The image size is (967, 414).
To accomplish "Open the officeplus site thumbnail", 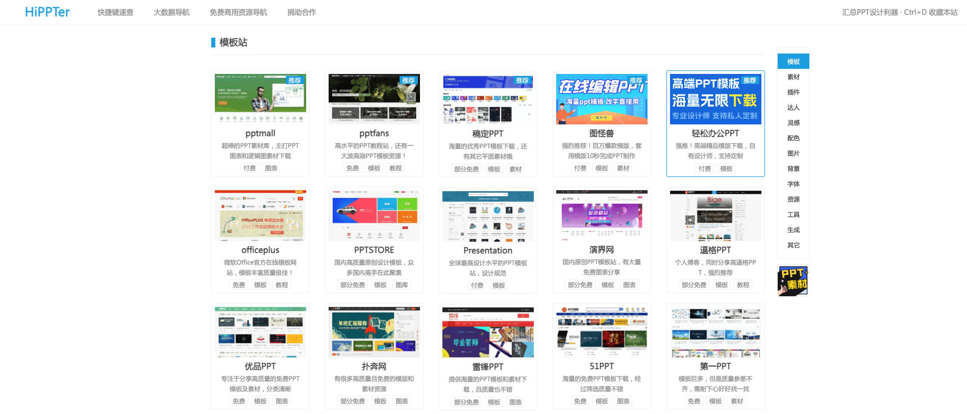I will click(x=260, y=216).
